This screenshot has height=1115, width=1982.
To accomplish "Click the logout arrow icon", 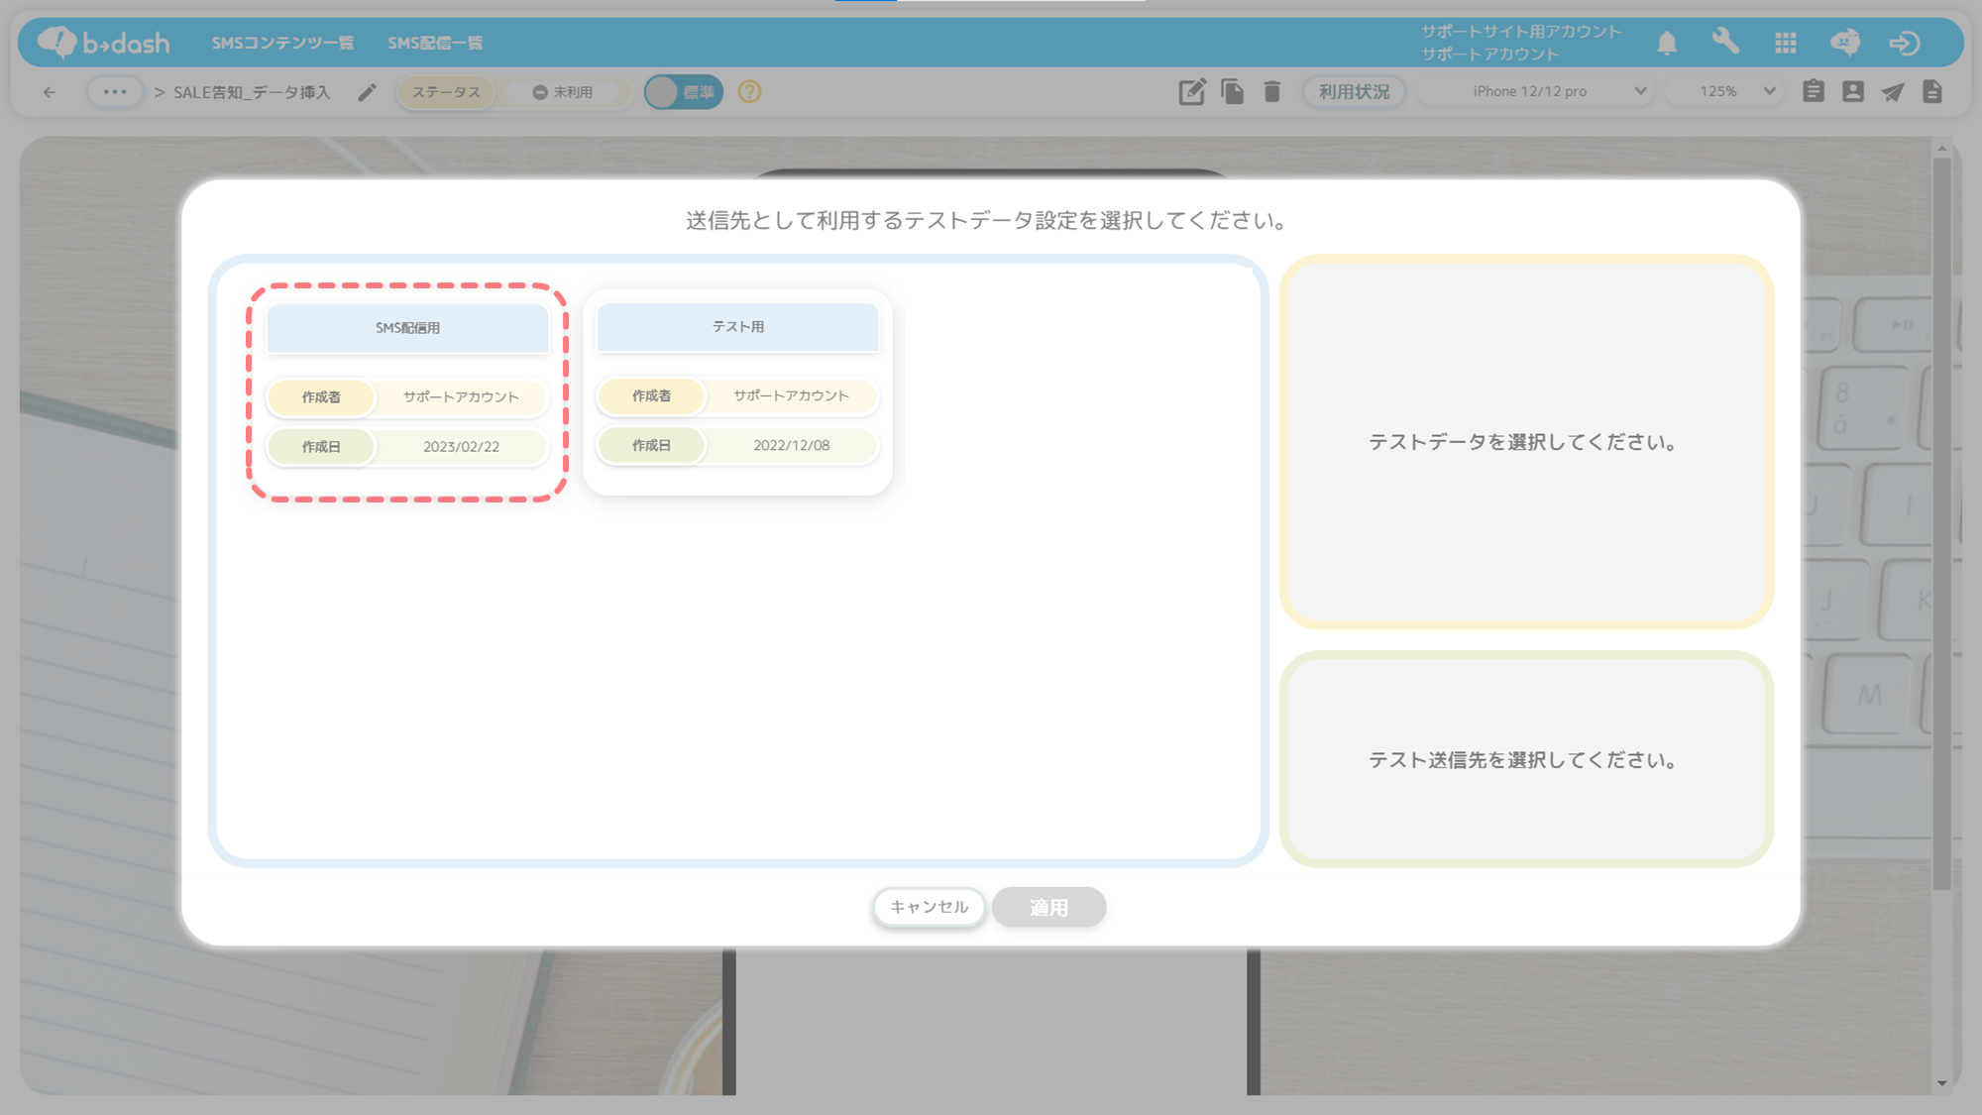I will coord(1904,43).
